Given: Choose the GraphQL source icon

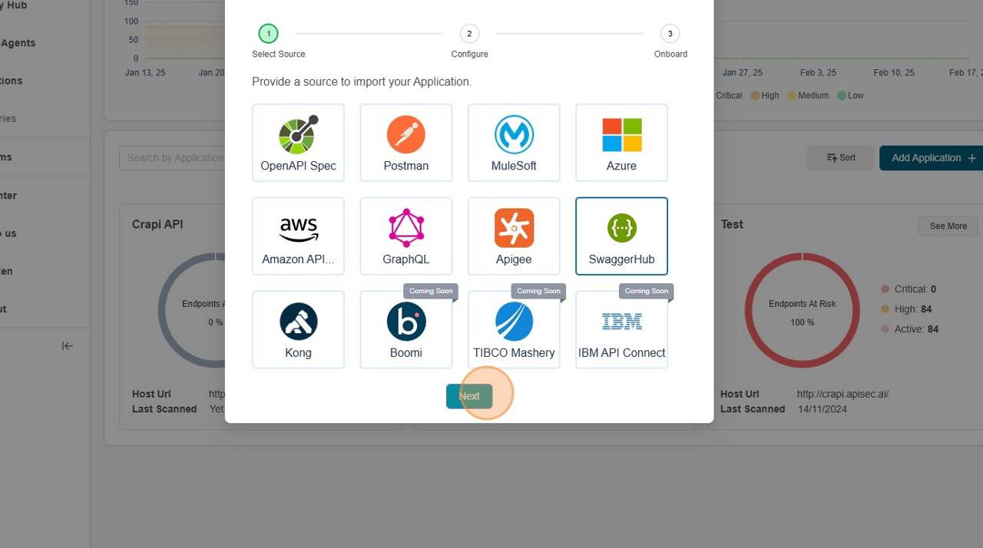Looking at the screenshot, I should 405,229.
